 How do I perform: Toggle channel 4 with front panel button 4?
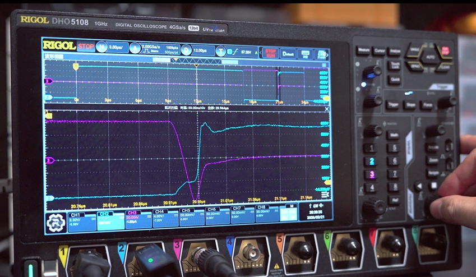click(x=372, y=188)
